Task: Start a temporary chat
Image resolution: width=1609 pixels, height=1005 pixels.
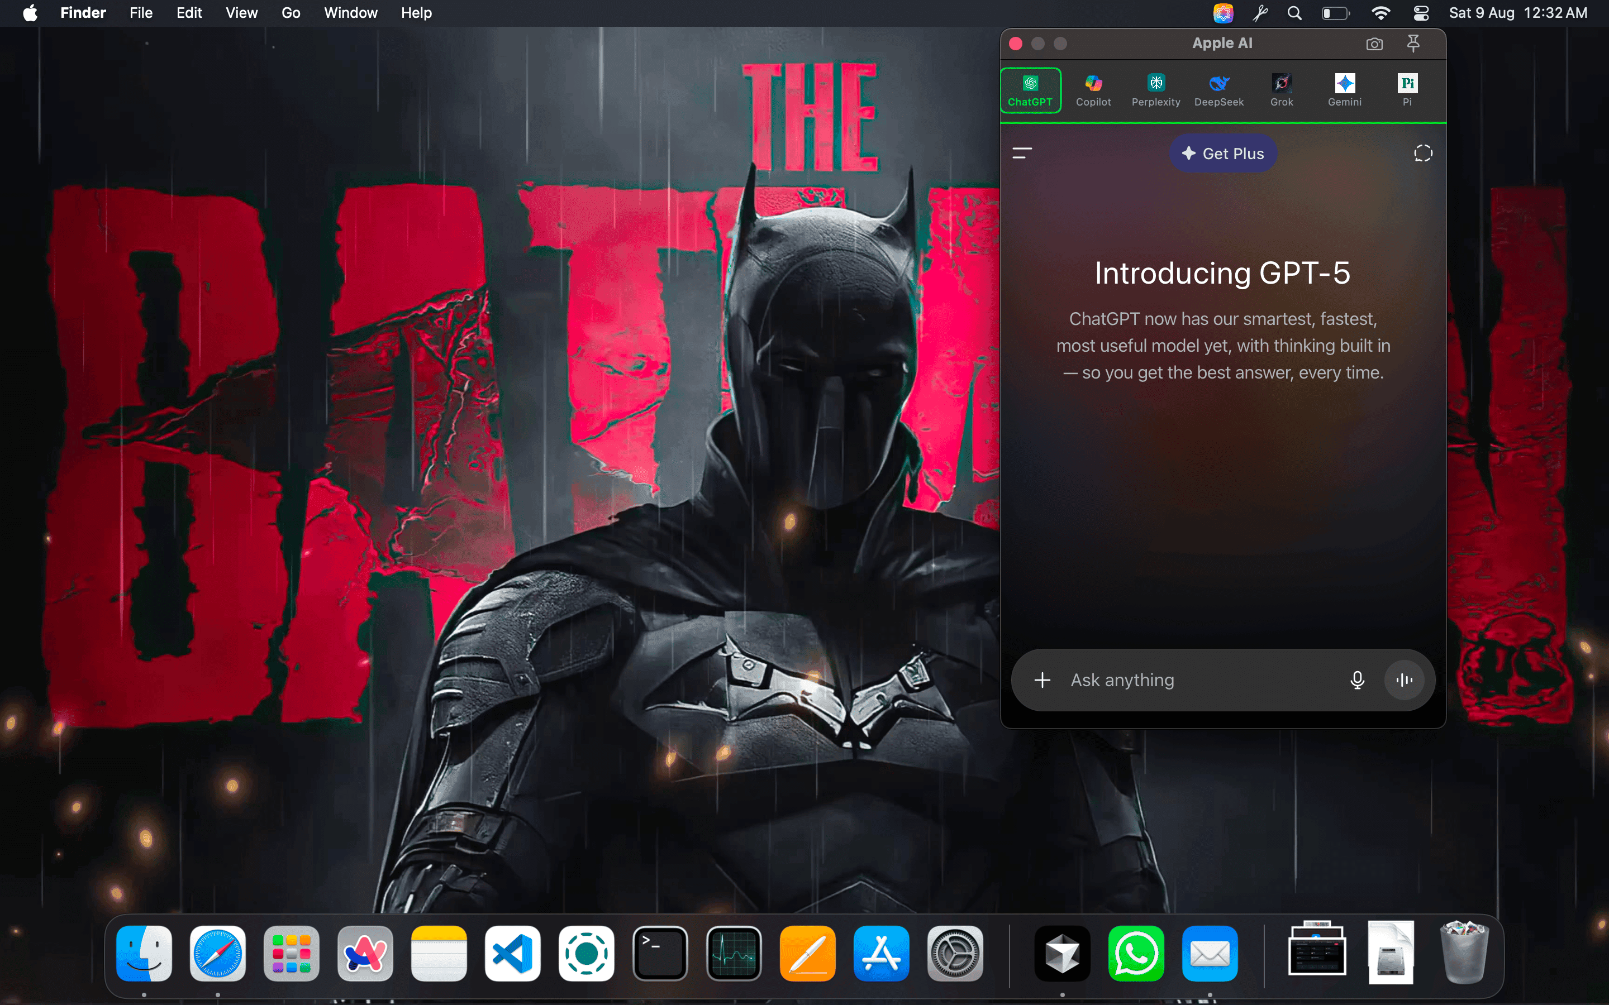Action: (1424, 153)
